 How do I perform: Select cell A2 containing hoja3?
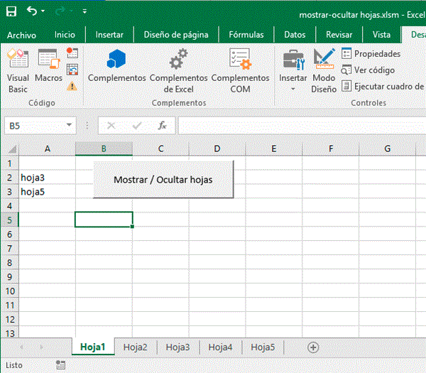coord(47,178)
